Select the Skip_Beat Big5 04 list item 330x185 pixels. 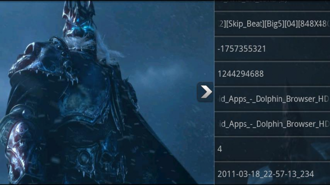(272, 24)
